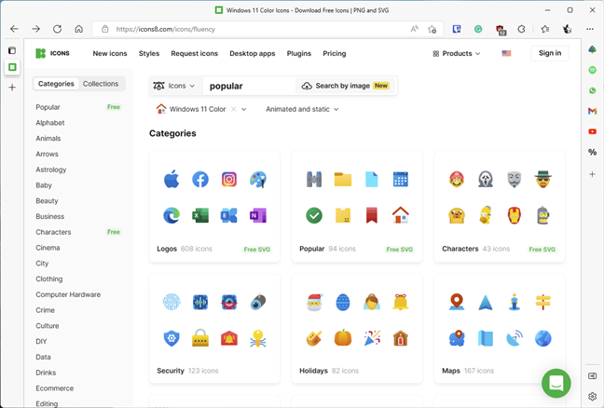
Task: Open the browser extensions puzzle icon
Action: click(x=522, y=29)
